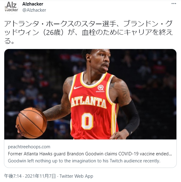The image size is (181, 182).
Task: Open the tweet's three-dot more options menu
Action: tap(174, 4)
